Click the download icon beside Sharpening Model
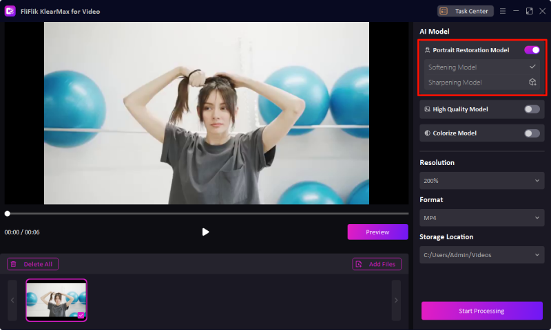Viewport: 551px width, 330px height. click(x=532, y=82)
